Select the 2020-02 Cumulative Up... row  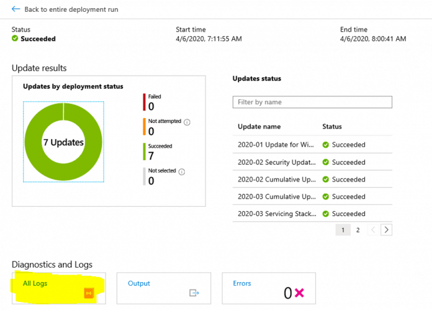point(312,180)
